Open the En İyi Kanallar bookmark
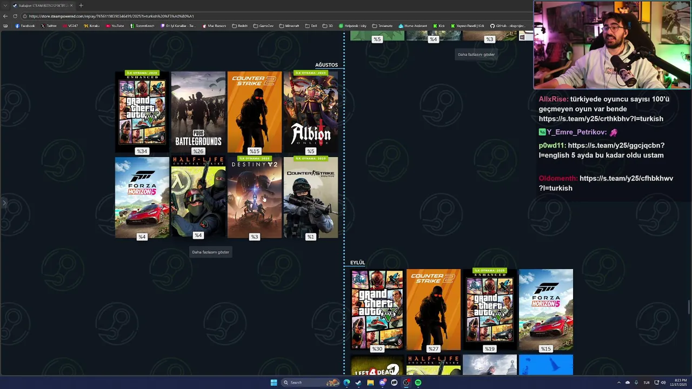This screenshot has width=692, height=389. point(178,26)
